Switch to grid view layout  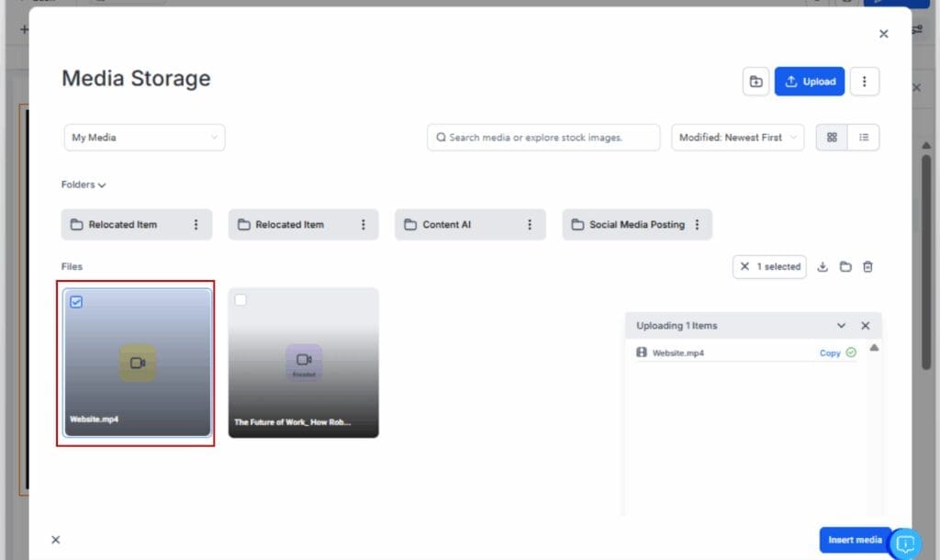point(832,138)
